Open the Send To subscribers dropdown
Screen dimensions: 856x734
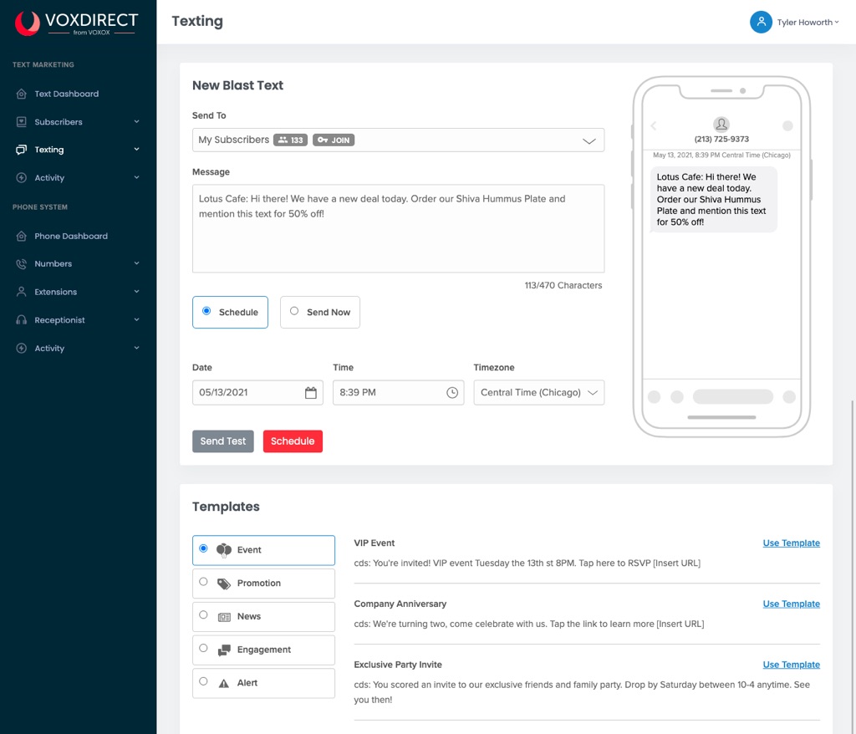pos(398,140)
